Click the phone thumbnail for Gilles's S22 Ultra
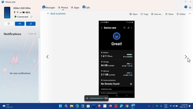Viewport: 193px width, 109px height. point(7,12)
